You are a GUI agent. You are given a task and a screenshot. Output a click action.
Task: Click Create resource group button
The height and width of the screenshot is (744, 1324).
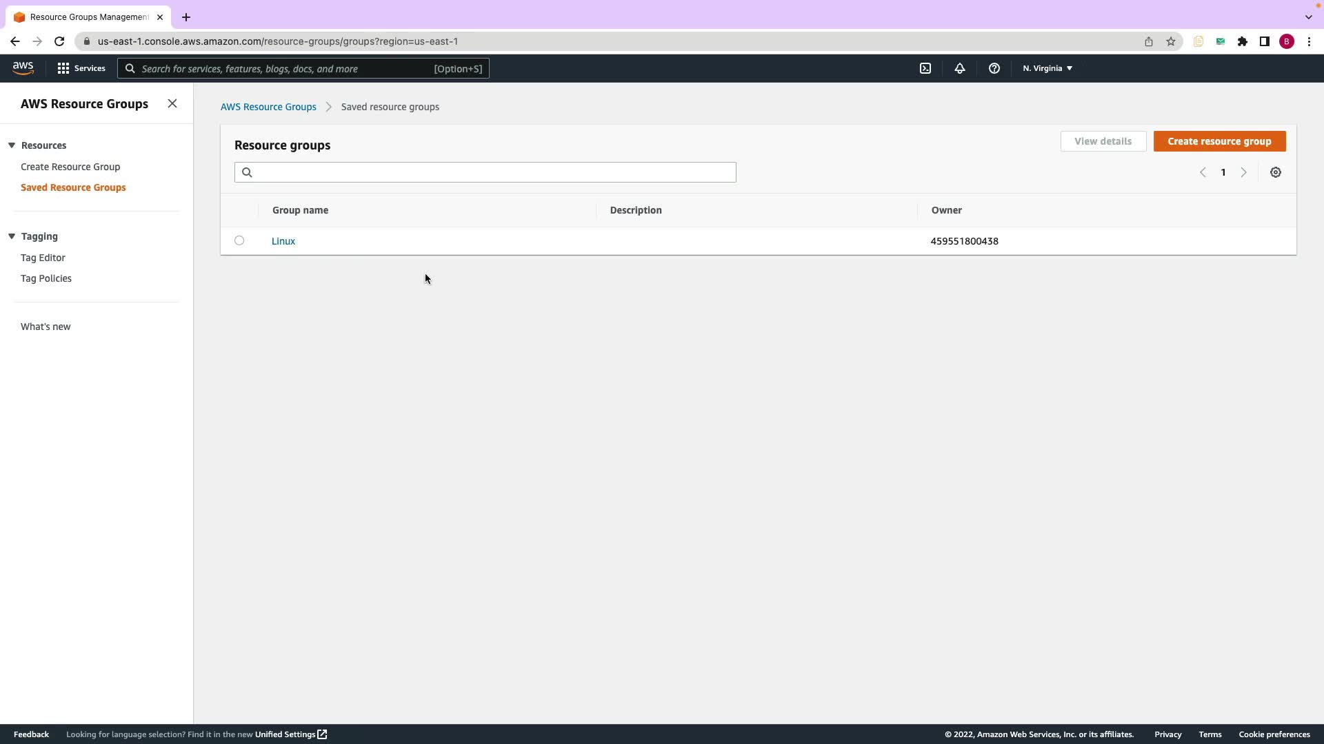click(1218, 141)
